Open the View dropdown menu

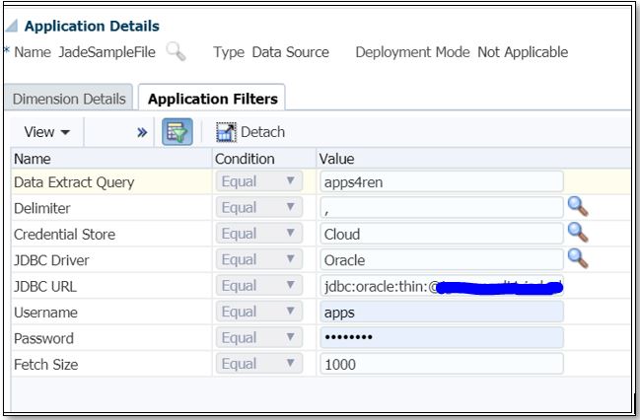pos(46,132)
